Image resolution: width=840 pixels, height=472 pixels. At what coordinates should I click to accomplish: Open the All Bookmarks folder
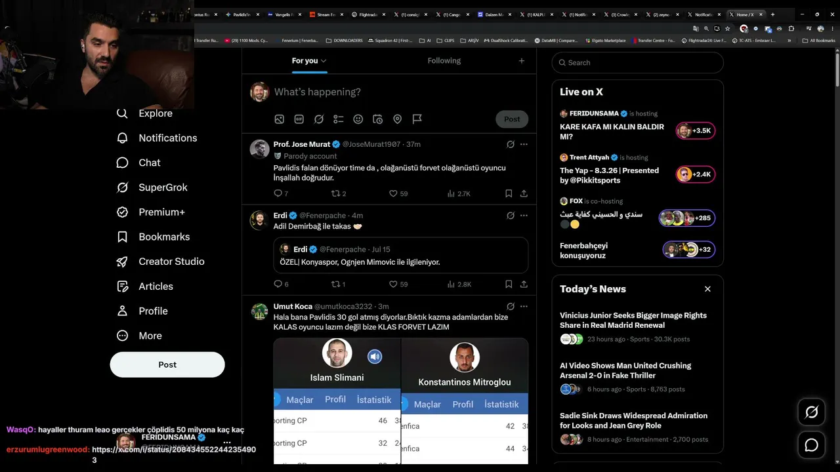819,41
